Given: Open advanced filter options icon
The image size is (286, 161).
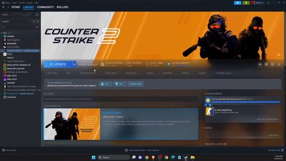Looking at the screenshot, I should point(37,27).
